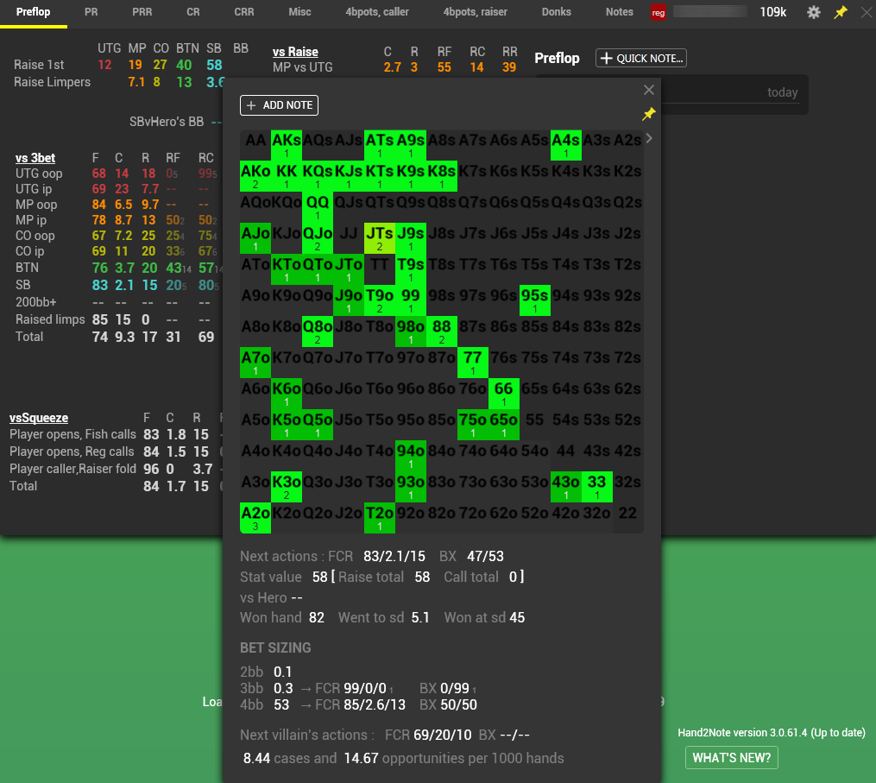Pin the popup window with its pin icon
The width and height of the screenshot is (876, 783).
(x=649, y=113)
